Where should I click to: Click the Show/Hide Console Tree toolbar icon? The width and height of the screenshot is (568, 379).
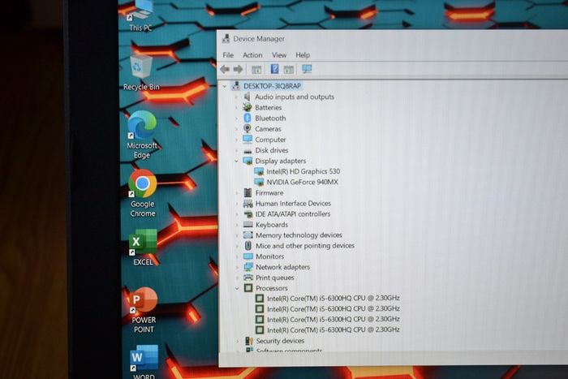coord(256,69)
